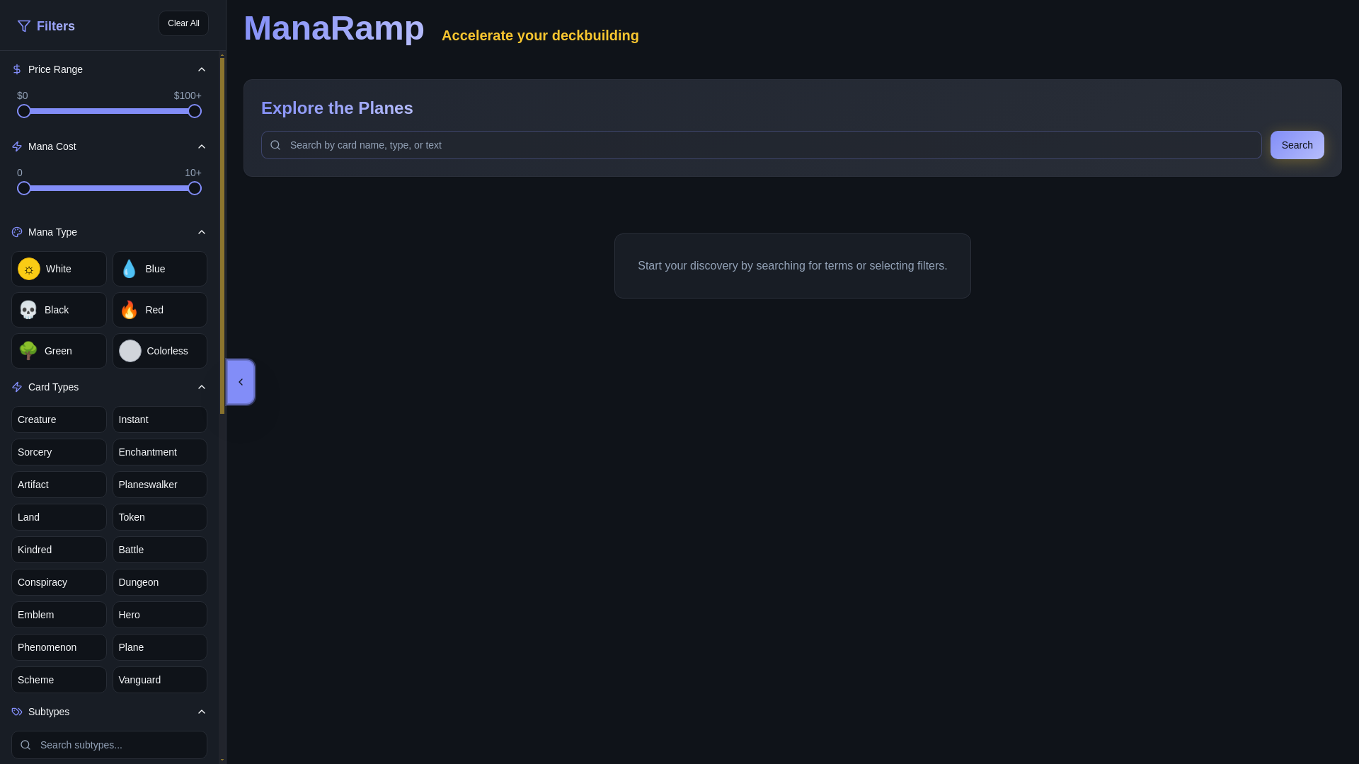Click the Search button
This screenshot has height=764, width=1359.
1297,145
